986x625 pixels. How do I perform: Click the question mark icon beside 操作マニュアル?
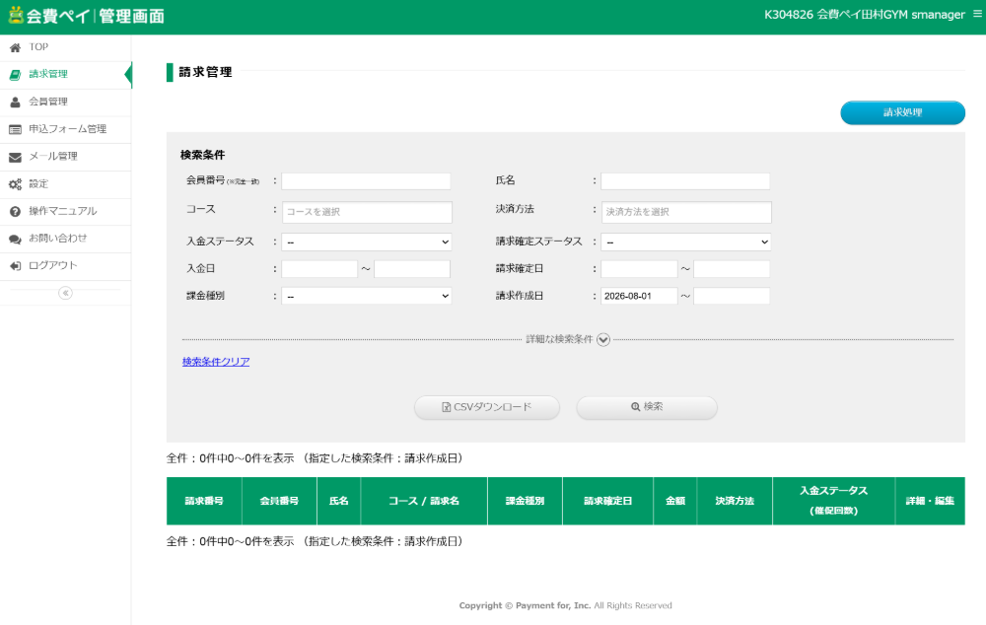(15, 212)
